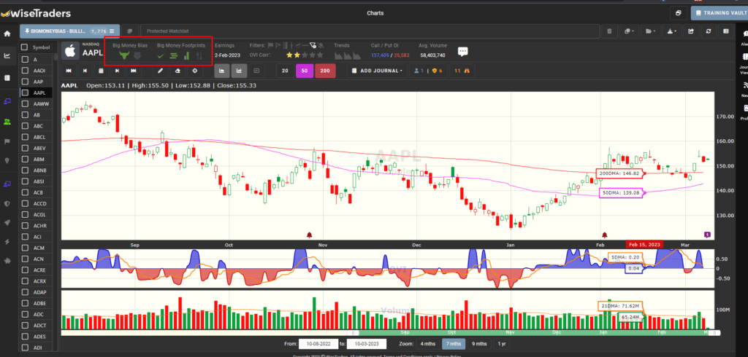
Task: Select the BIGMONEYBIAS - BULLI... watchlist tab
Action: coord(69,31)
